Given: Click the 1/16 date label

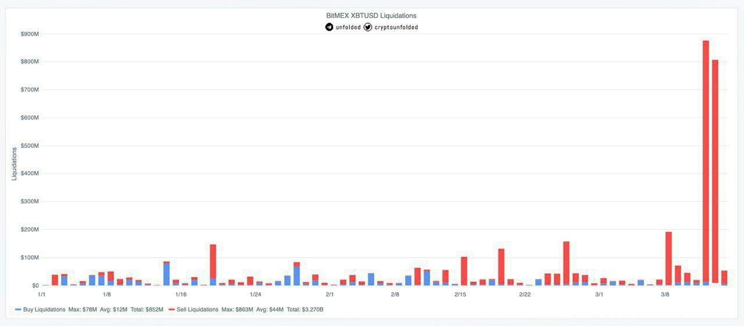Looking at the screenshot, I should [x=181, y=295].
